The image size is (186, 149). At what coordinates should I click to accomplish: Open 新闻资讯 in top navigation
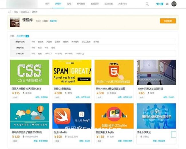point(81,4)
